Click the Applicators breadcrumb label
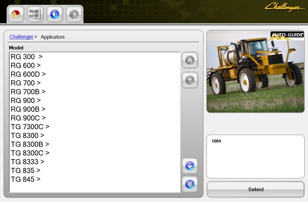 [x=53, y=37]
